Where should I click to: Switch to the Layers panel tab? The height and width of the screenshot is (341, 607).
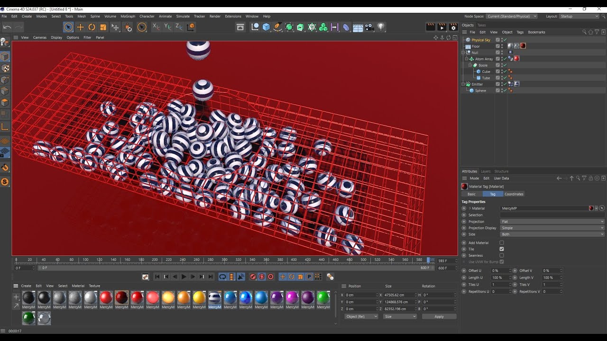(486, 171)
